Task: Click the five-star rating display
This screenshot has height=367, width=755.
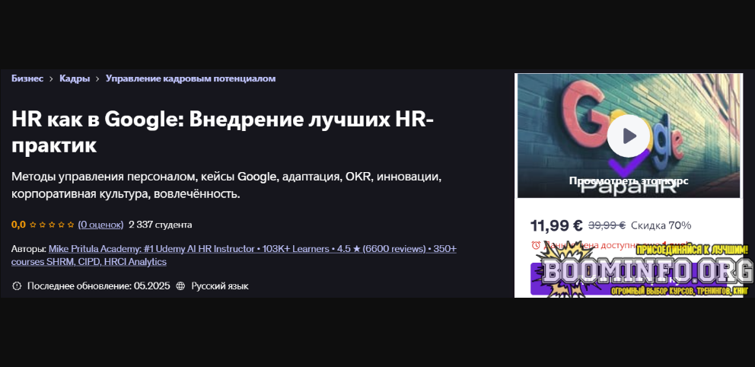Action: (x=52, y=225)
